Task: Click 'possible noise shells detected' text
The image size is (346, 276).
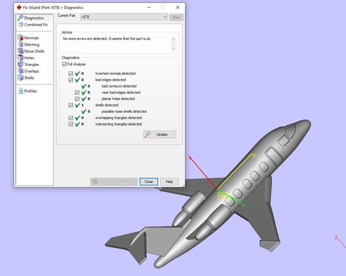Action: click(124, 111)
